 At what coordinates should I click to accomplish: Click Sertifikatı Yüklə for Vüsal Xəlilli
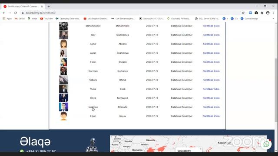pos(211,89)
